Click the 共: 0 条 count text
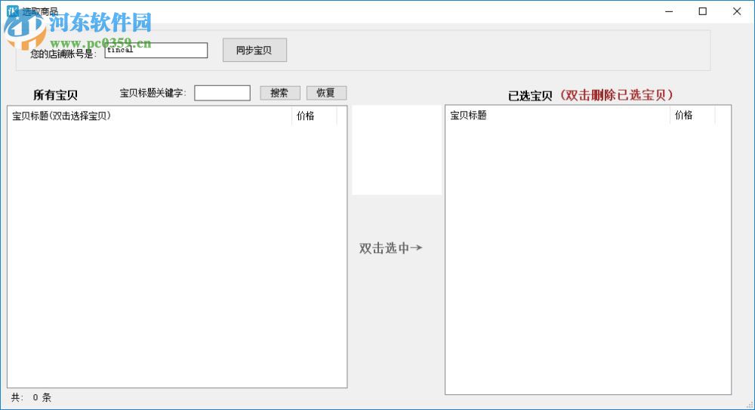Image resolution: width=755 pixels, height=410 pixels. 31,397
